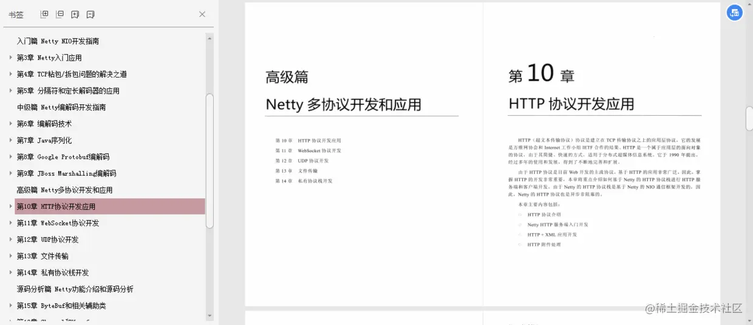Click bullet item HTTP 附件处理

click(x=544, y=244)
